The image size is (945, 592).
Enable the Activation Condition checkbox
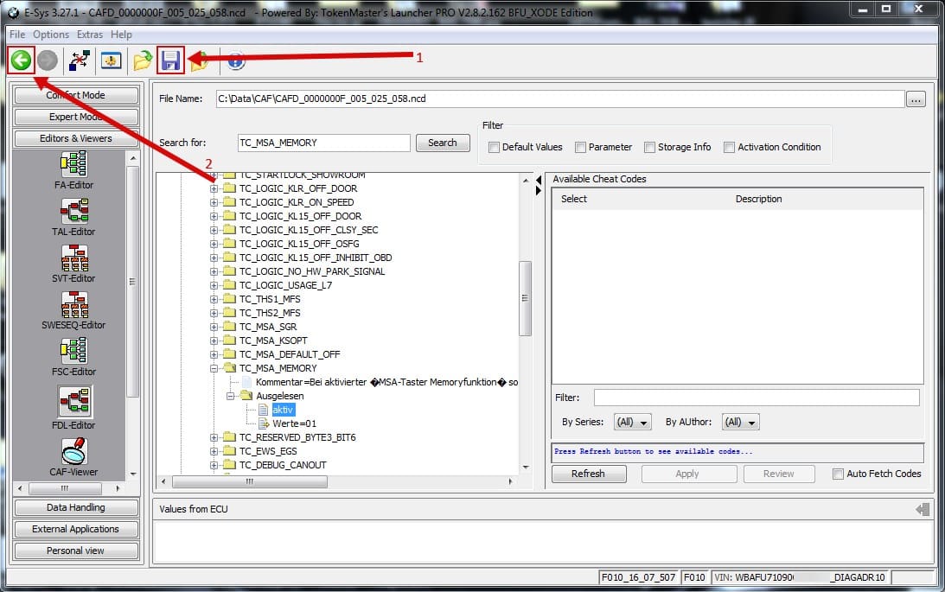pos(729,147)
